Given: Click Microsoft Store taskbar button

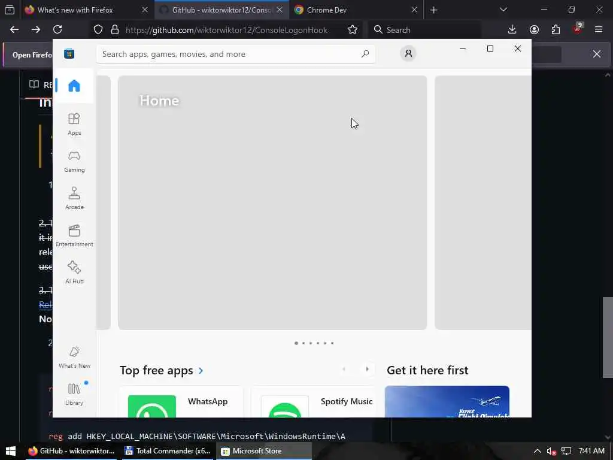Looking at the screenshot, I should 264,451.
